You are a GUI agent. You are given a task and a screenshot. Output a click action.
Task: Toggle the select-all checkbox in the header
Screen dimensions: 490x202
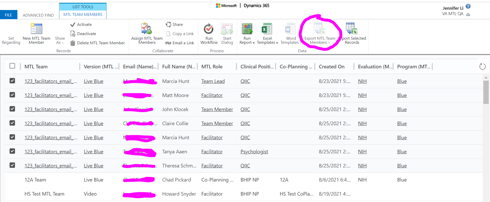(12, 66)
